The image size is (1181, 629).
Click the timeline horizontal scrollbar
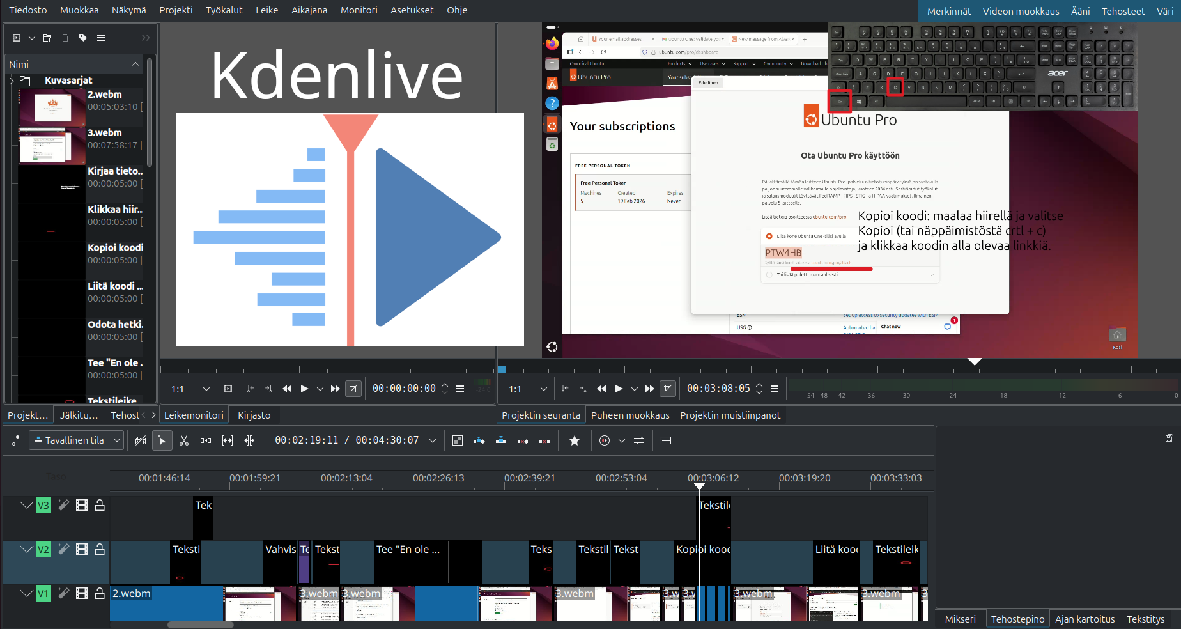click(200, 625)
